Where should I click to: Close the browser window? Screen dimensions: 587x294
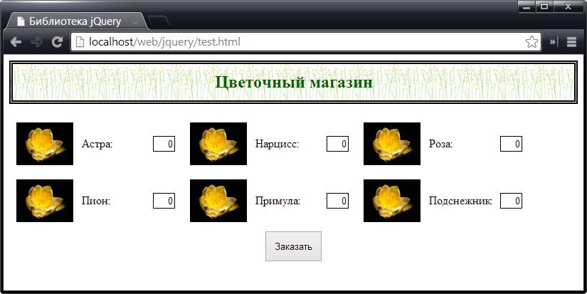(x=569, y=6)
